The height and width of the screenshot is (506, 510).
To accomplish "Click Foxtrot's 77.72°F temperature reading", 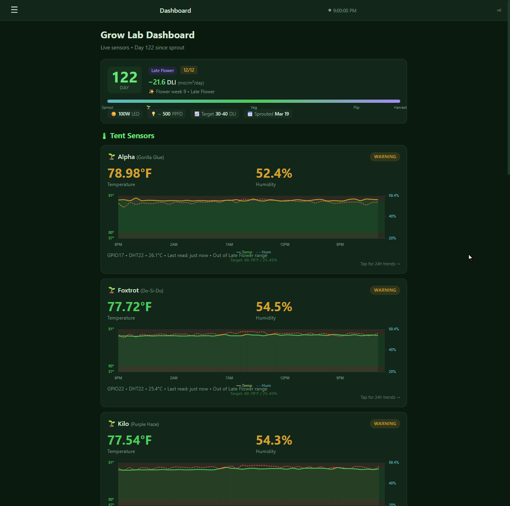I will point(130,307).
